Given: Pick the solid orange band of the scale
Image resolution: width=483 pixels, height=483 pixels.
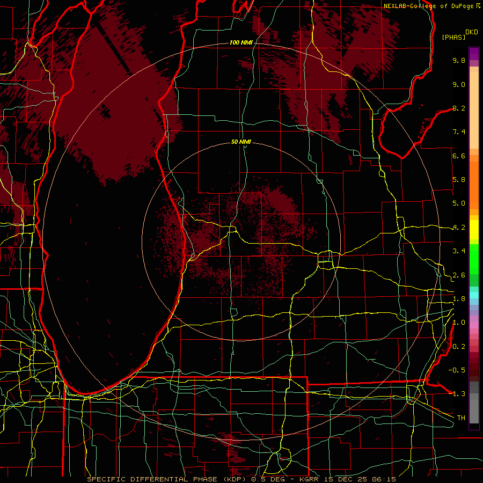Looking at the screenshot, I should pyautogui.click(x=474, y=186).
